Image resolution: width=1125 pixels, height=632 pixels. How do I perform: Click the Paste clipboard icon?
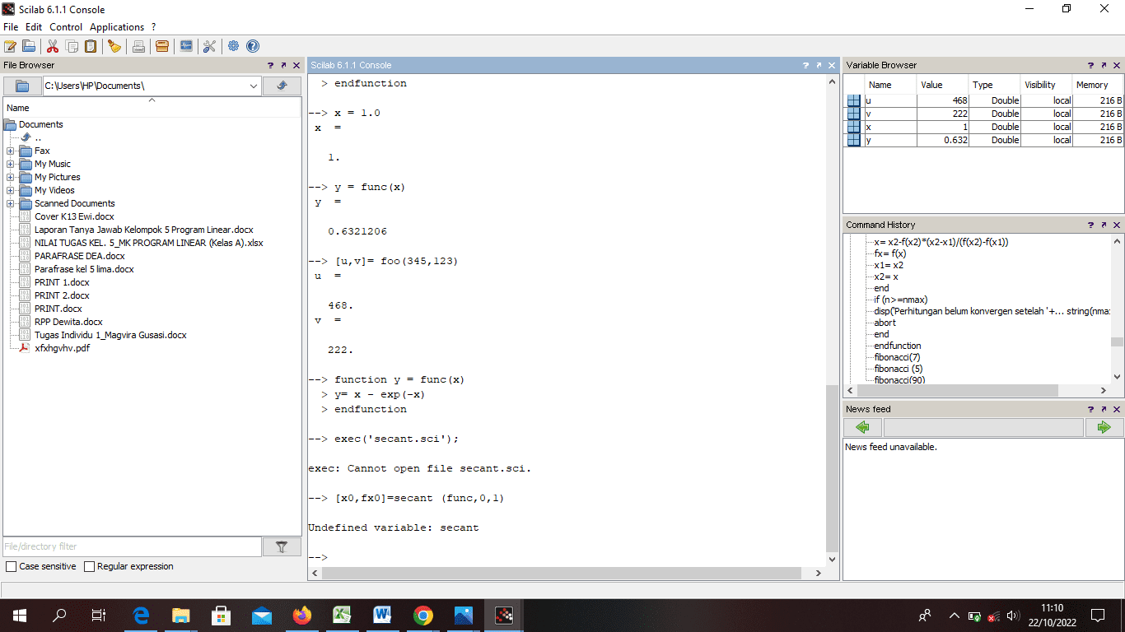click(91, 46)
